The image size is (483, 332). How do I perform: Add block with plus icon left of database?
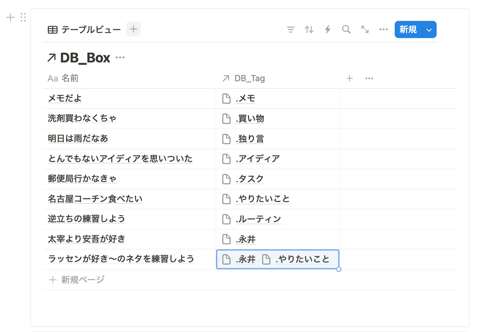(x=10, y=17)
